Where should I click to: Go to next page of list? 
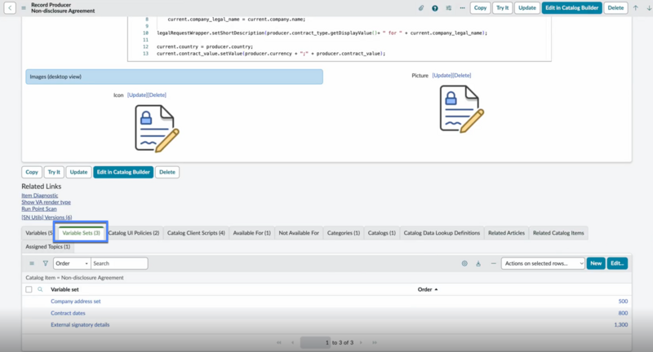coord(361,342)
